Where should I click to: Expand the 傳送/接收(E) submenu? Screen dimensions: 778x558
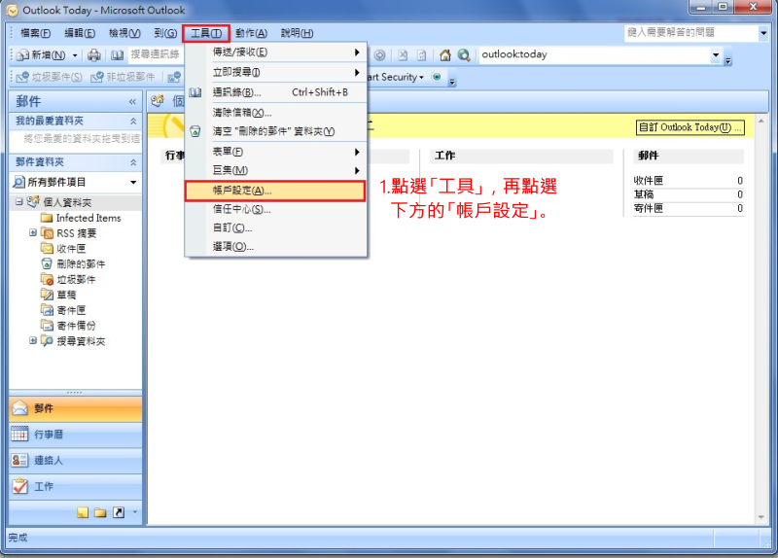275,52
